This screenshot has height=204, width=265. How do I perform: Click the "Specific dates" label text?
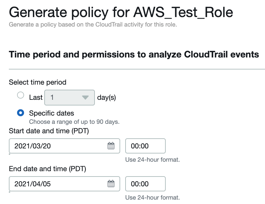[52, 113]
